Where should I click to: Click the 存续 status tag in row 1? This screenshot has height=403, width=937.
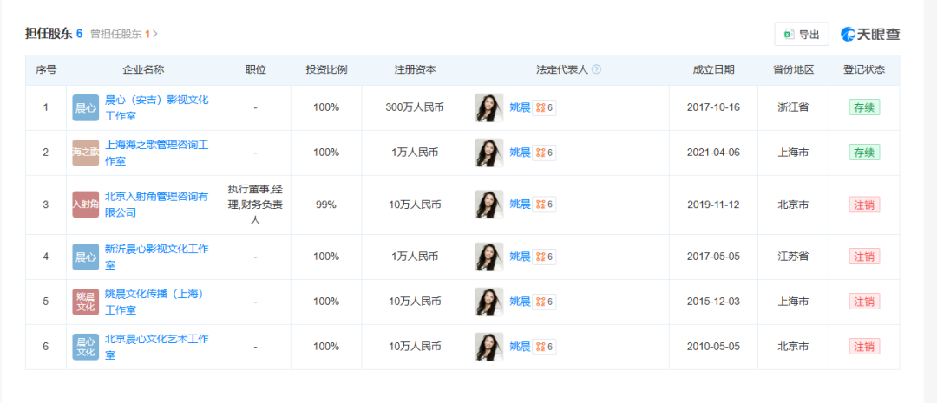864,107
